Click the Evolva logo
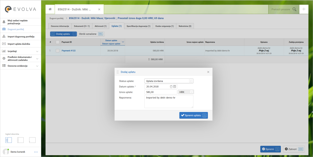Image resolution: width=313 pixels, height=157 pixels. [x=21, y=9]
